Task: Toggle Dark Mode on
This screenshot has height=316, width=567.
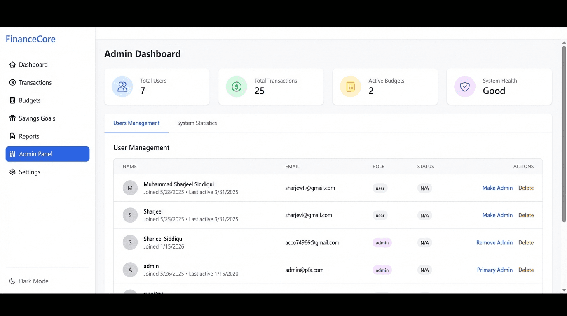Action: tap(29, 281)
